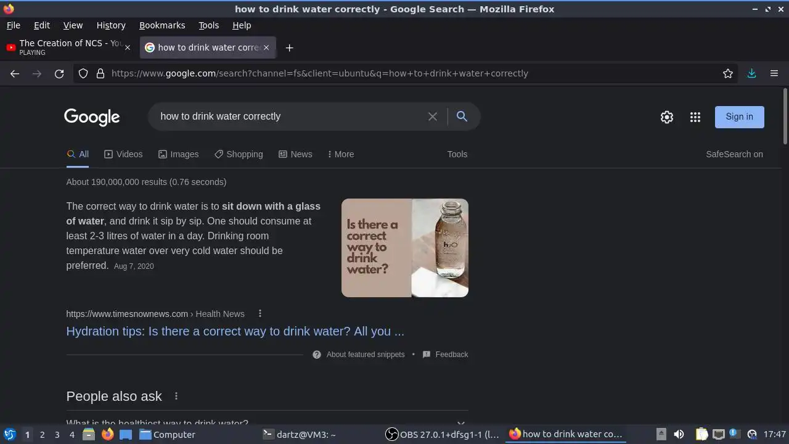The image size is (789, 444).
Task: Open the Bookmarks menu
Action: (x=162, y=25)
